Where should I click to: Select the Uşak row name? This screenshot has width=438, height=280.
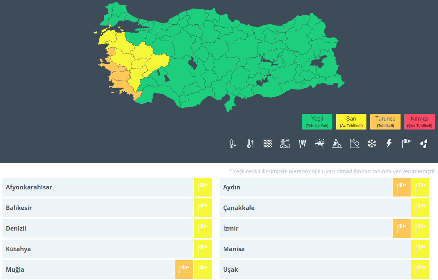pyautogui.click(x=230, y=270)
